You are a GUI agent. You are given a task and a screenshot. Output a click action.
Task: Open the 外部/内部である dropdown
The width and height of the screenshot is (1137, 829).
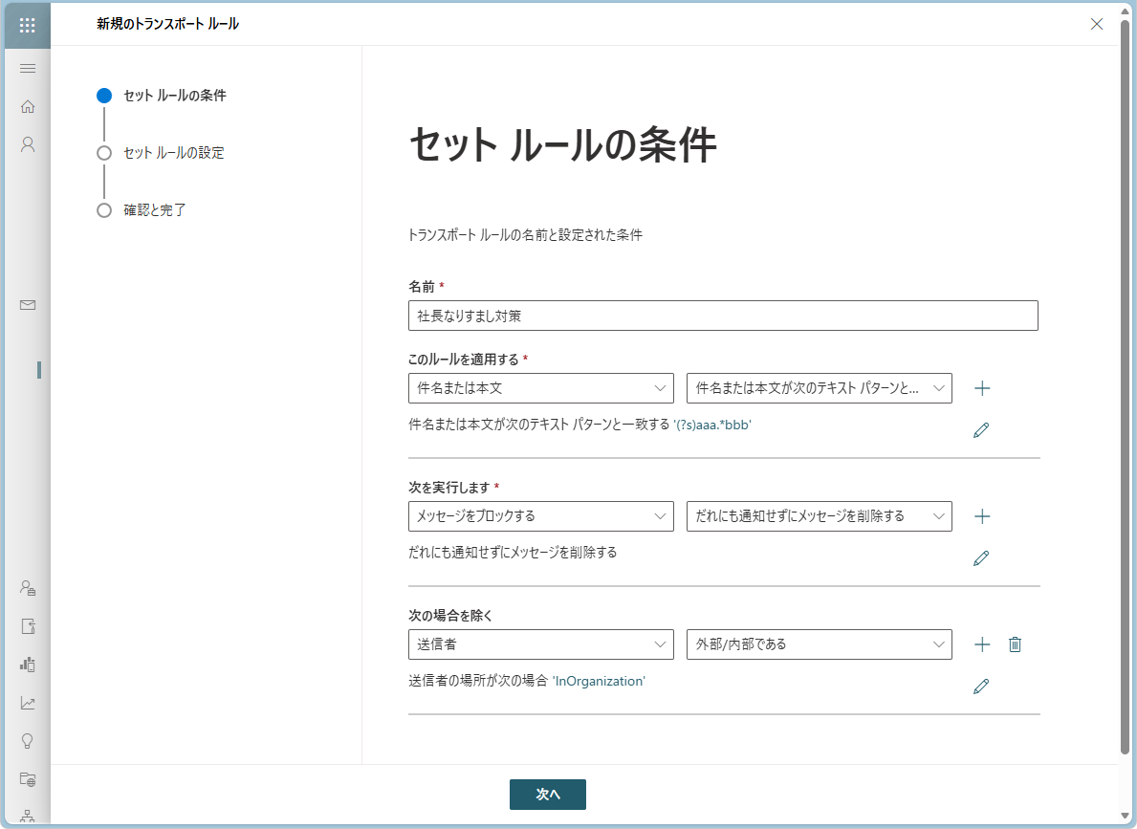click(819, 644)
